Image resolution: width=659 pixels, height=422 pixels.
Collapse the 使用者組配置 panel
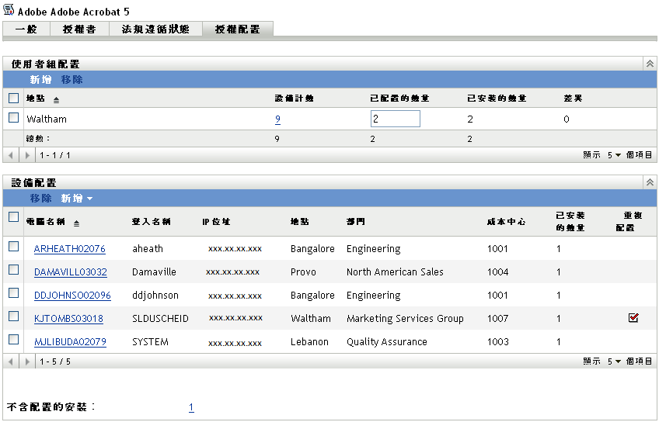650,64
